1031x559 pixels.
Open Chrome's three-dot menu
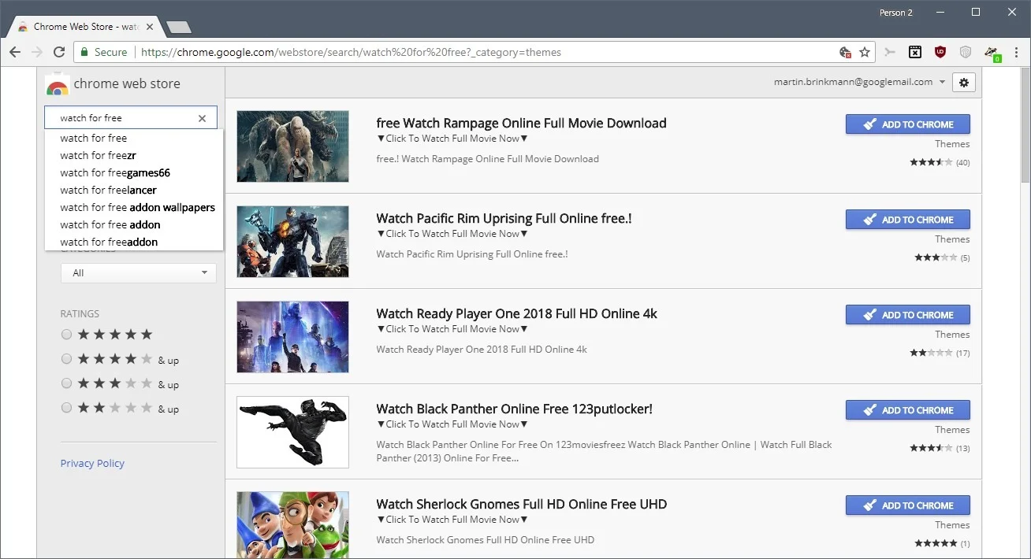click(x=1016, y=52)
